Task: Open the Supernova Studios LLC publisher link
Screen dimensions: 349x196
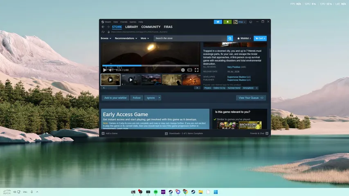Action: click(x=239, y=80)
